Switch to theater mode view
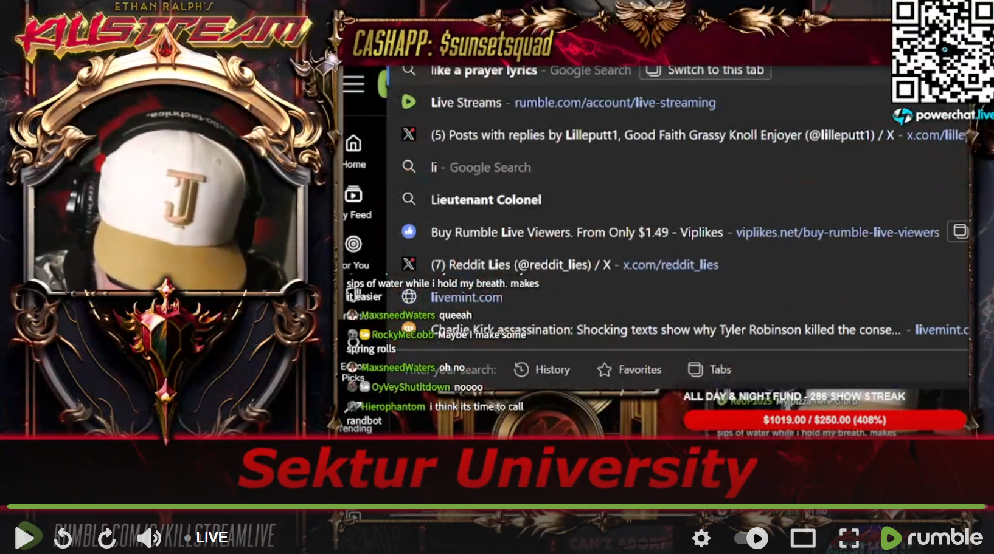 (x=802, y=538)
